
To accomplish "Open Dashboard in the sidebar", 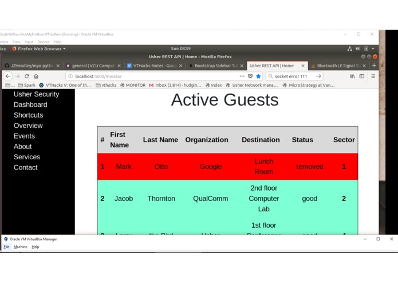I will point(30,104).
